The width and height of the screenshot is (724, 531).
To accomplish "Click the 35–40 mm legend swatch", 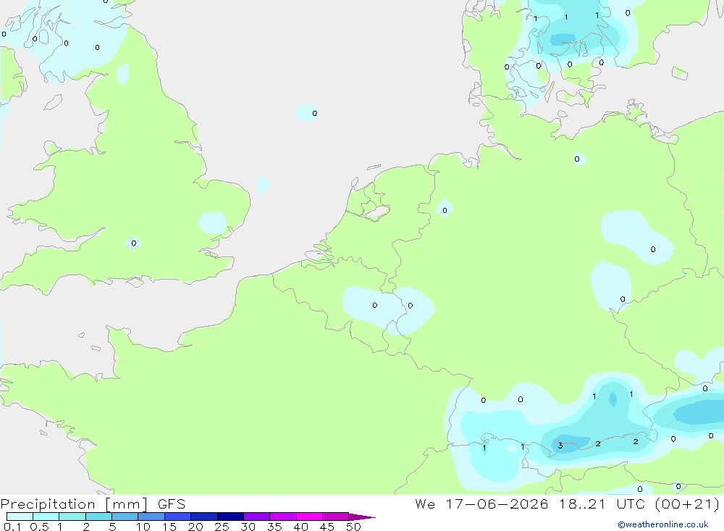I will click(283, 517).
